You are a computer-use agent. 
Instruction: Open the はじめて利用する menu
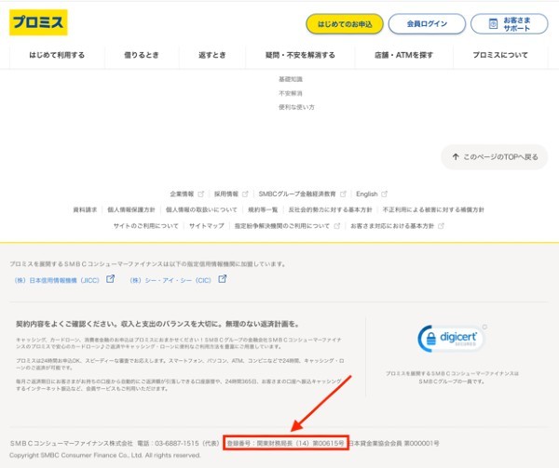[x=56, y=55]
